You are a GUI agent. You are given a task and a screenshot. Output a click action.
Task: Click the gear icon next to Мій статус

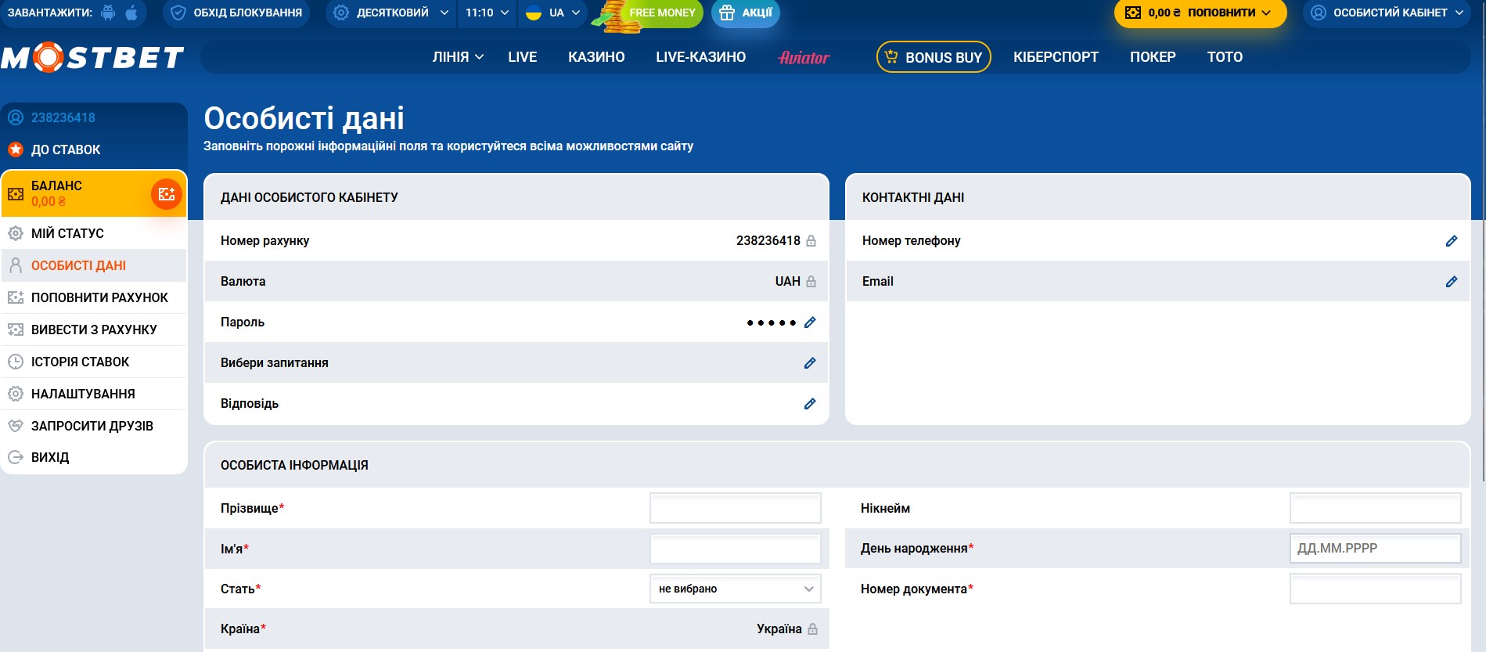(16, 233)
